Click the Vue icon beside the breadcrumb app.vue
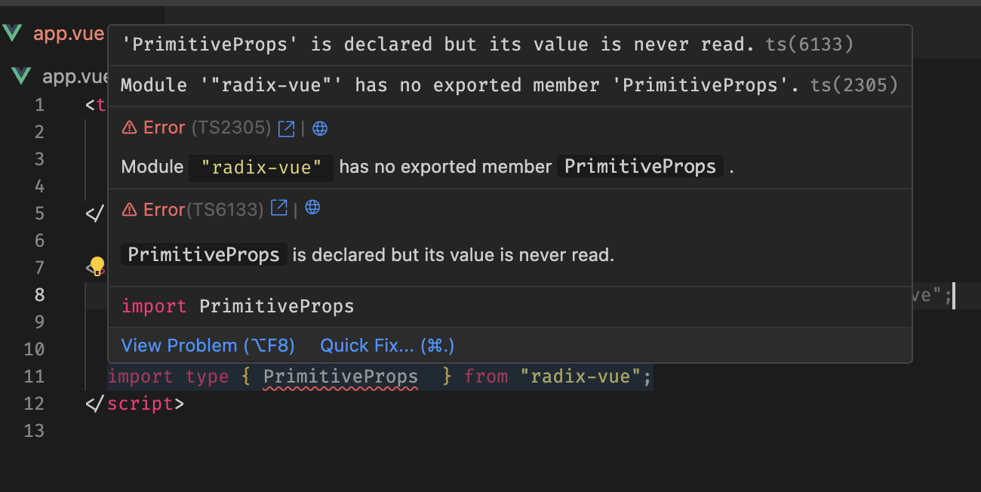This screenshot has width=981, height=492. pyautogui.click(x=20, y=75)
